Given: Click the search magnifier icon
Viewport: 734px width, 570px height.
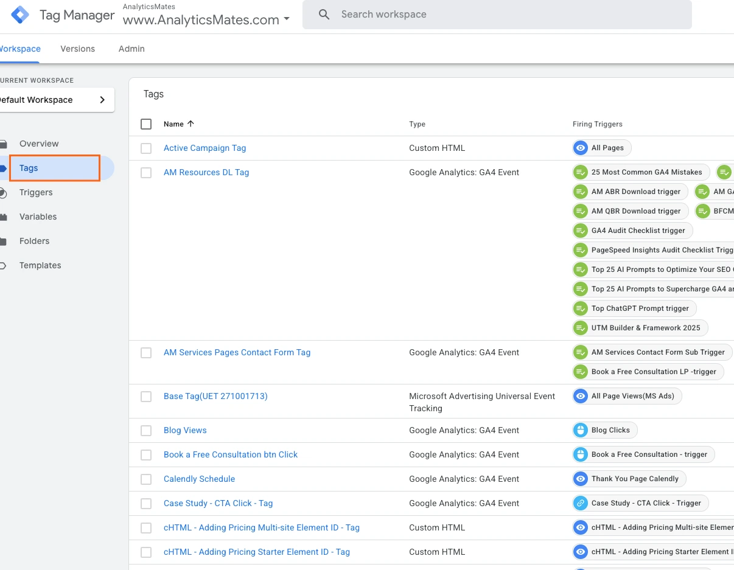Looking at the screenshot, I should pyautogui.click(x=324, y=15).
